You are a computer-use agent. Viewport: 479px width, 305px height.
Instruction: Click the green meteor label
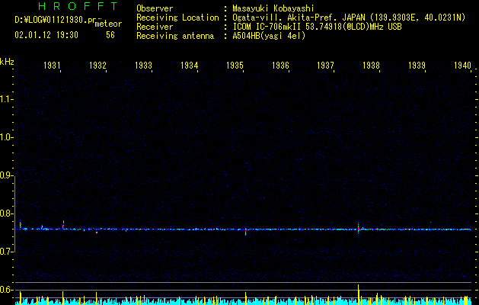[x=108, y=24]
